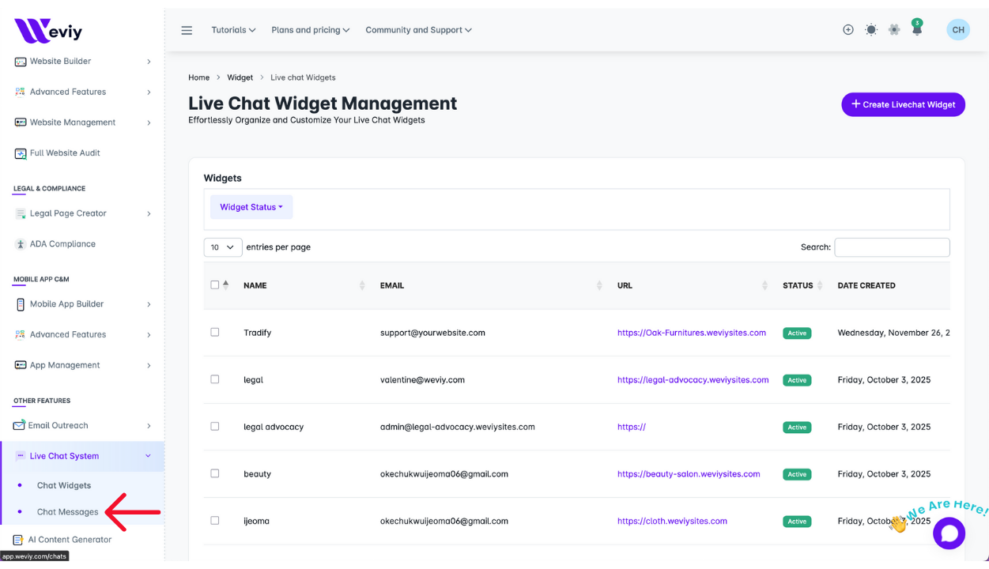Toggle light/dark theme sun icon
The width and height of the screenshot is (989, 569).
pyautogui.click(x=871, y=30)
